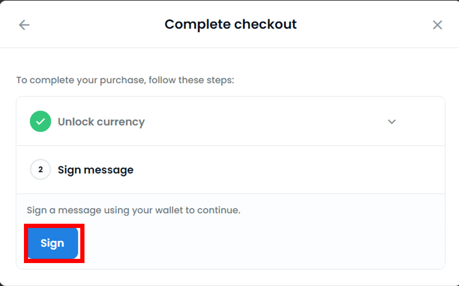Select the step 2 circle icon

pos(40,169)
